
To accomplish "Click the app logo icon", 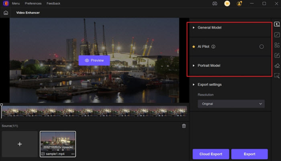I will click(6, 3).
